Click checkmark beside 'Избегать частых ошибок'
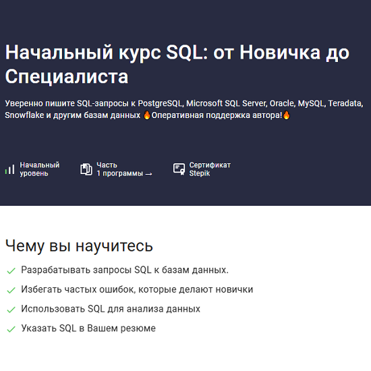371x371 pixels. coord(11,290)
